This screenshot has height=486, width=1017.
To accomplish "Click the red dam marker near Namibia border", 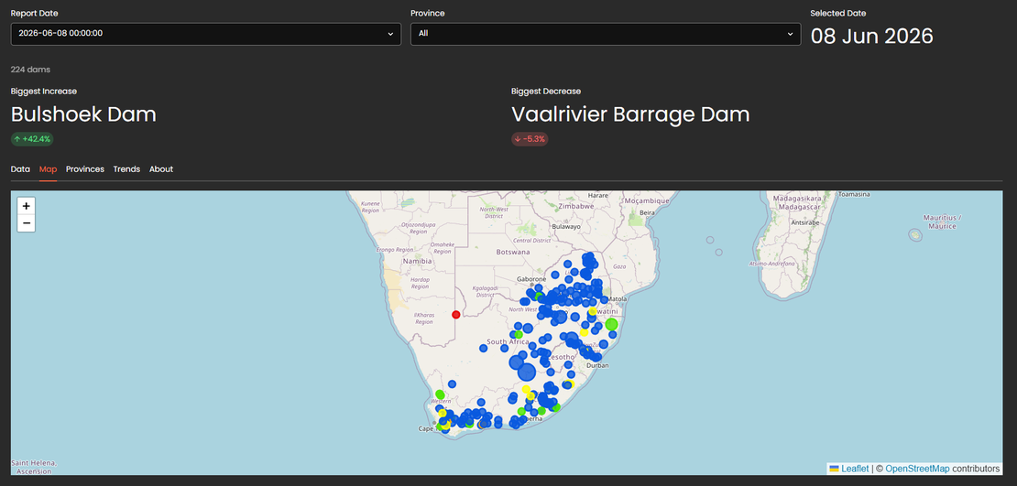I will point(456,314).
